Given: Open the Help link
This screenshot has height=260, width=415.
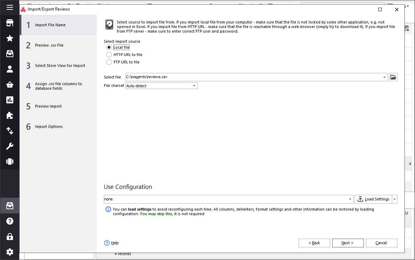Looking at the screenshot, I should pos(115,243).
